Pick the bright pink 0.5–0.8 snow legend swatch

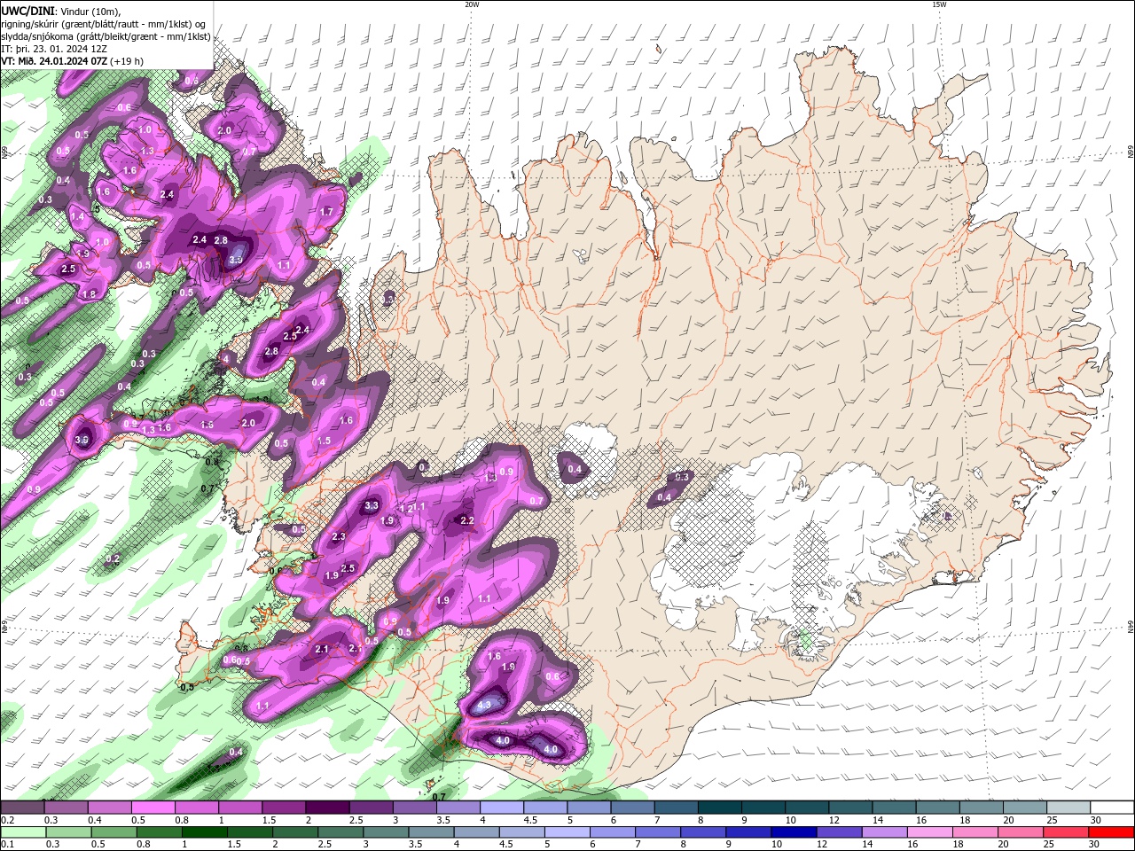click(153, 808)
